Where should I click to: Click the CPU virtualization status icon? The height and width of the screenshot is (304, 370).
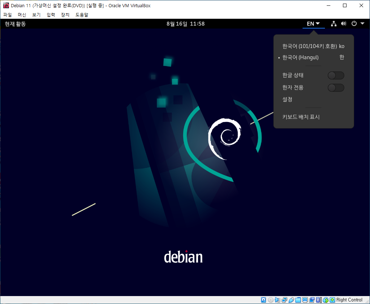[x=318, y=300]
